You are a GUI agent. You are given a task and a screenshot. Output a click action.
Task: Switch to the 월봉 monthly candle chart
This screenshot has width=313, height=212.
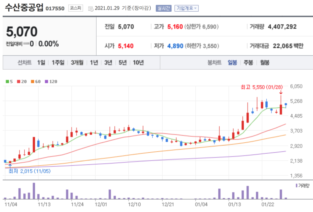click(265, 63)
